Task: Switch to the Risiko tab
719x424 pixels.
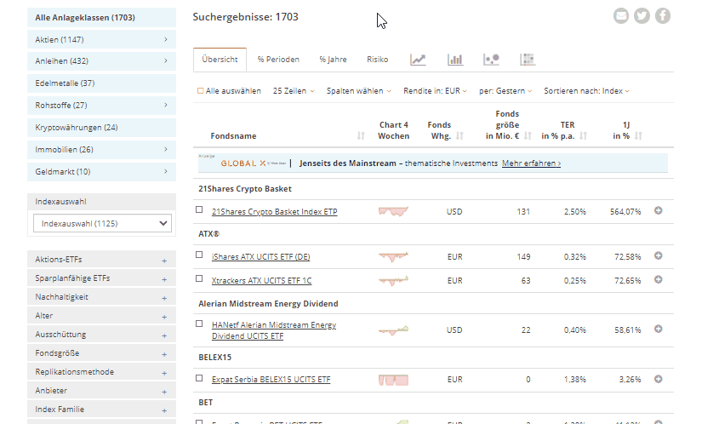Action: point(377,60)
